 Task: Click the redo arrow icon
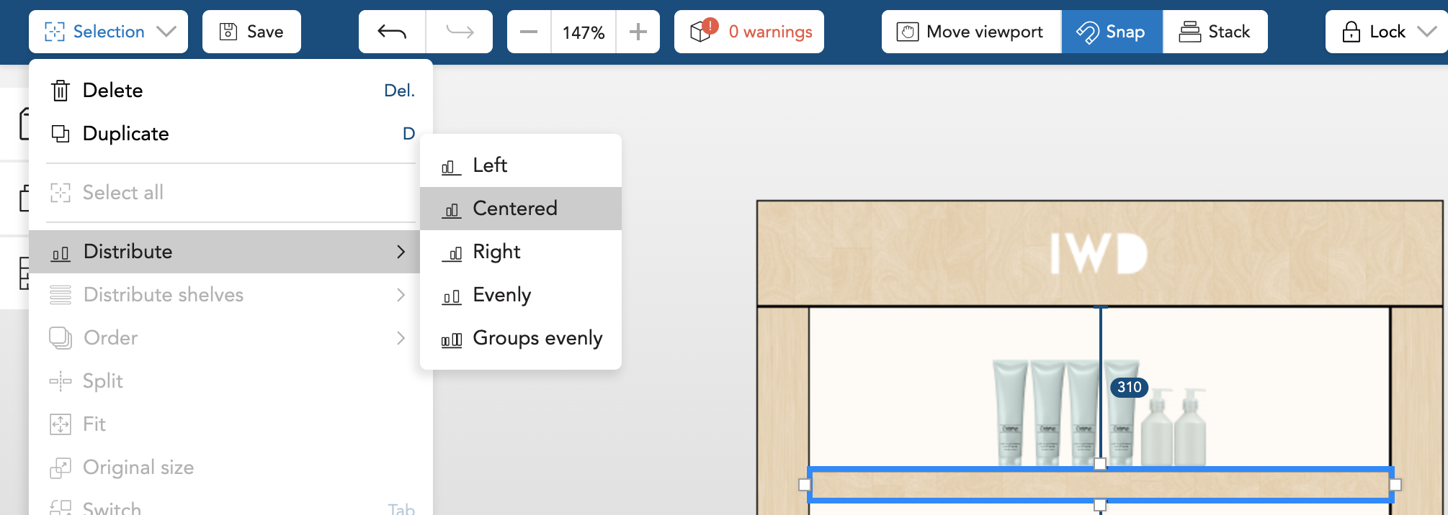click(x=460, y=32)
